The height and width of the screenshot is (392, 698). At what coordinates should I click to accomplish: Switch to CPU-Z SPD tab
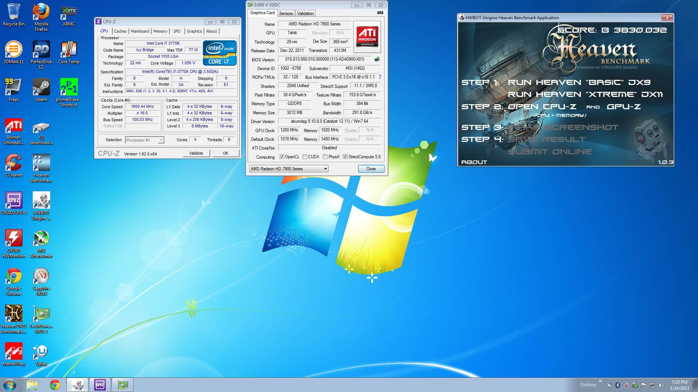[177, 31]
